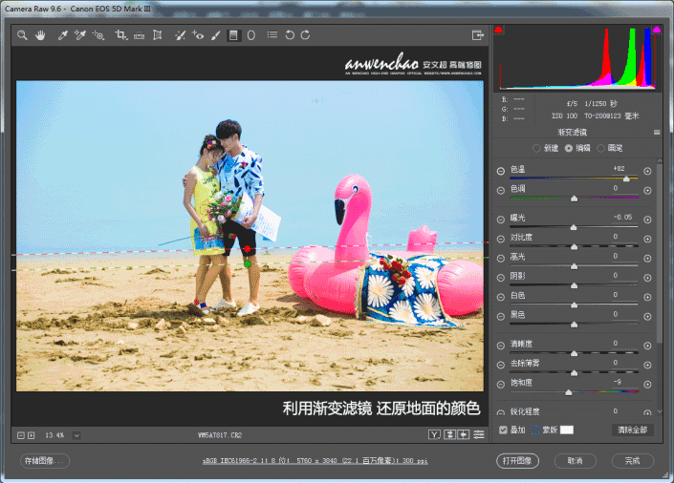Click the 饱和度 value field showing -9
Screen dimensions: 674x483
click(x=618, y=382)
